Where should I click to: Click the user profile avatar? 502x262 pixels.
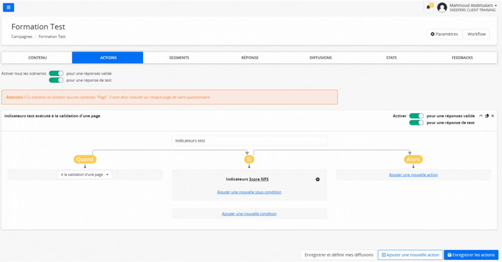pyautogui.click(x=442, y=8)
